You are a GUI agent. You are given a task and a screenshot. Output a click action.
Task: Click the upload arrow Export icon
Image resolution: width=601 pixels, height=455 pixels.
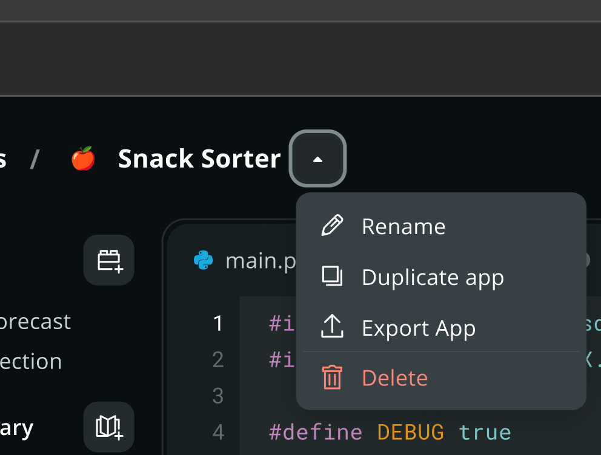tap(332, 327)
